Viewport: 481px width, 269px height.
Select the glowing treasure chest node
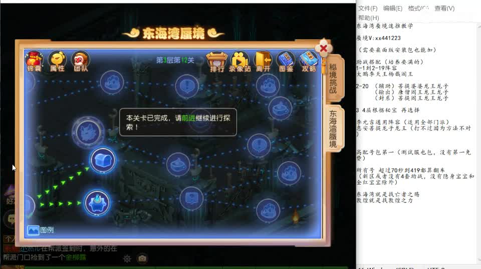pos(103,160)
